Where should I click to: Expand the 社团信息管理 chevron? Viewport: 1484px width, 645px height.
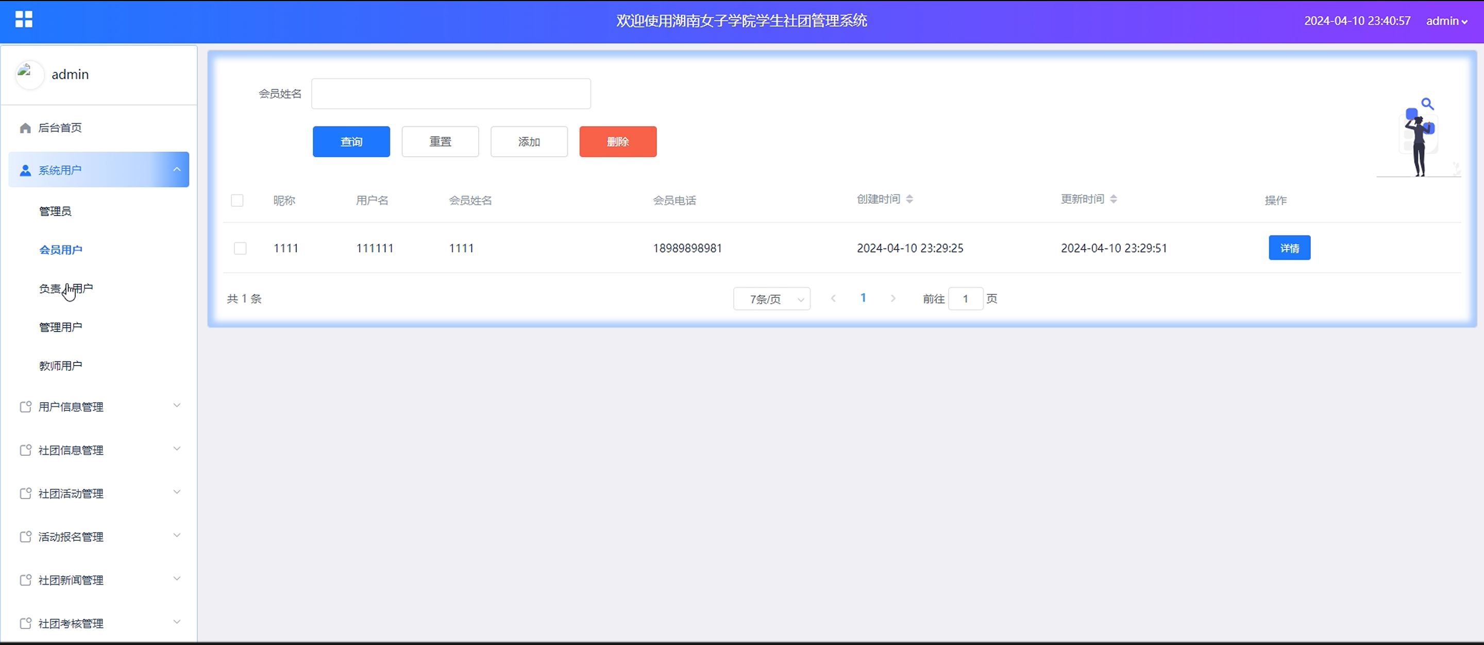pyautogui.click(x=177, y=449)
